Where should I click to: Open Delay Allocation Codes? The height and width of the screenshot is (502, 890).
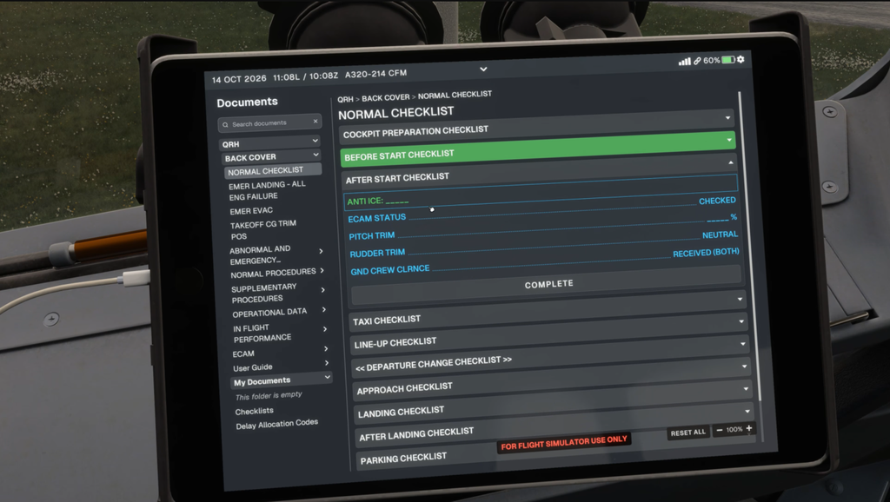pos(276,425)
